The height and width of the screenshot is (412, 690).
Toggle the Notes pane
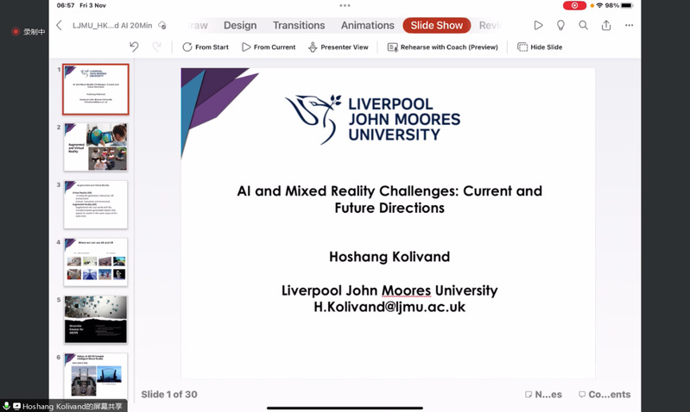(x=543, y=395)
